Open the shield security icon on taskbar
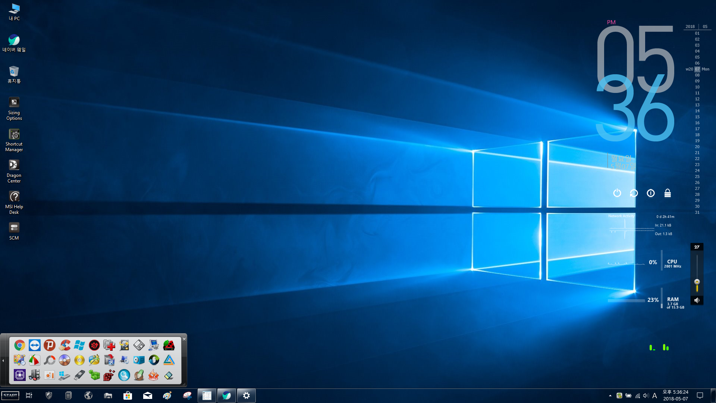 49,396
